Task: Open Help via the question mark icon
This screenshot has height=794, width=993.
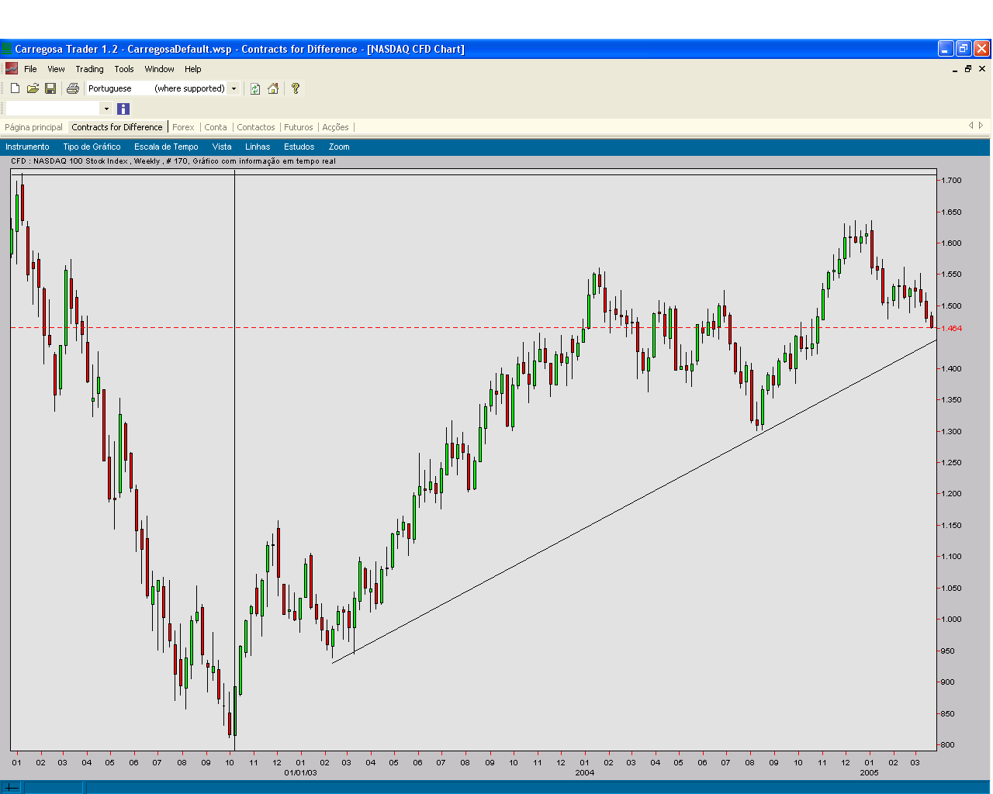Action: point(295,88)
